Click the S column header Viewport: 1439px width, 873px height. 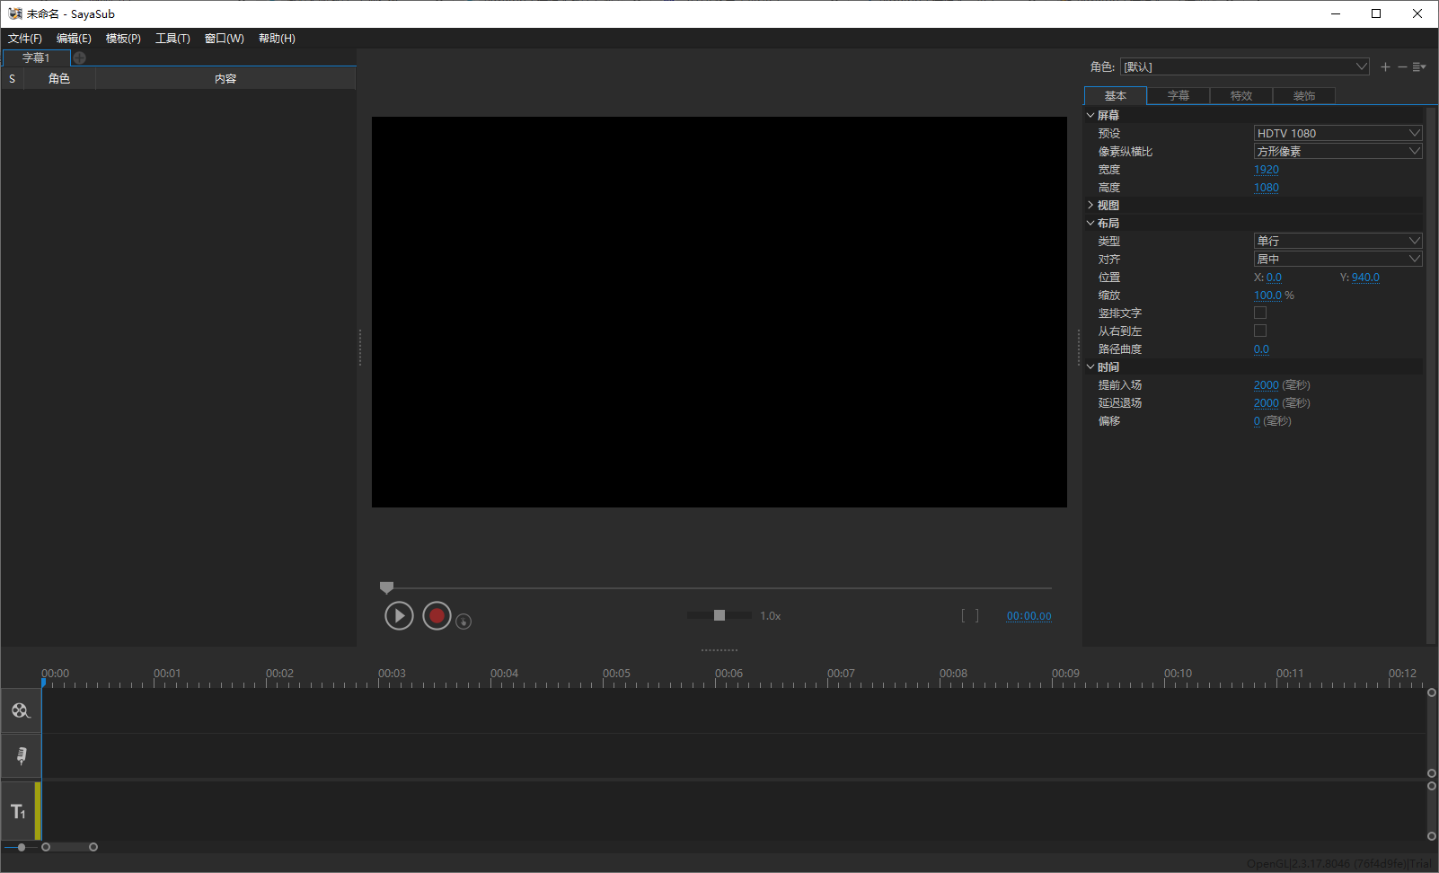coord(12,79)
